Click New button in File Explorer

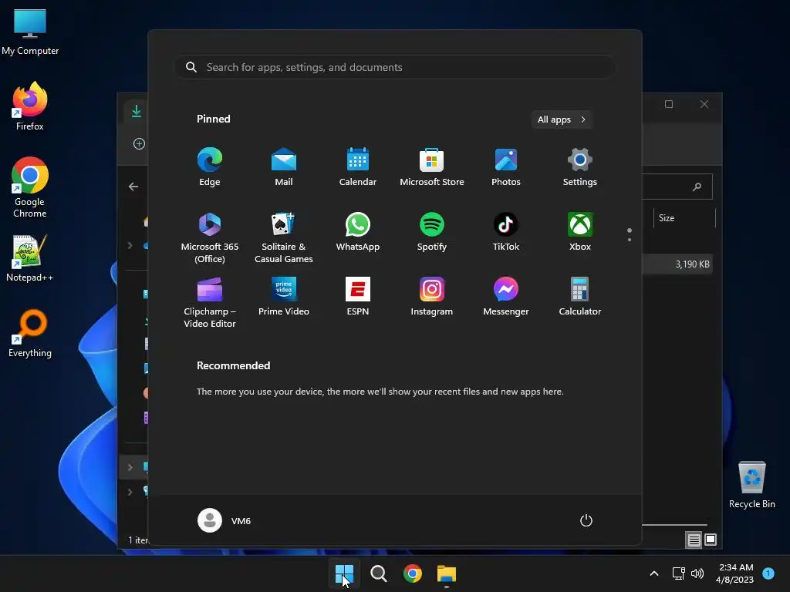[139, 144]
